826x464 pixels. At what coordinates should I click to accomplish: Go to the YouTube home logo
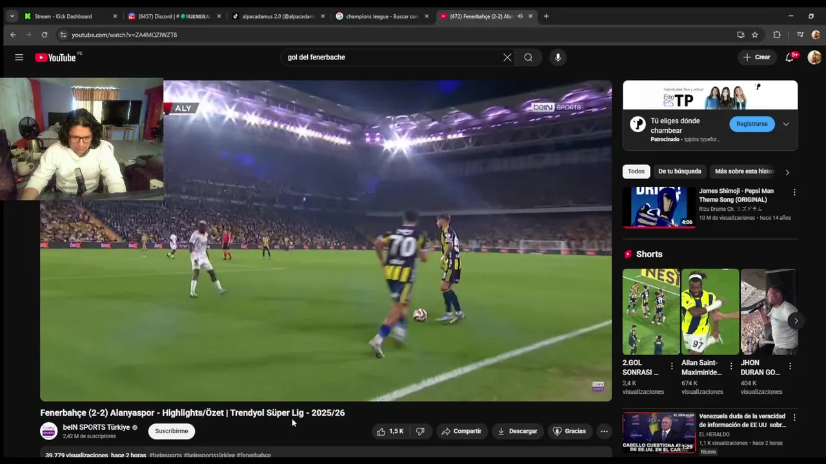(55, 57)
